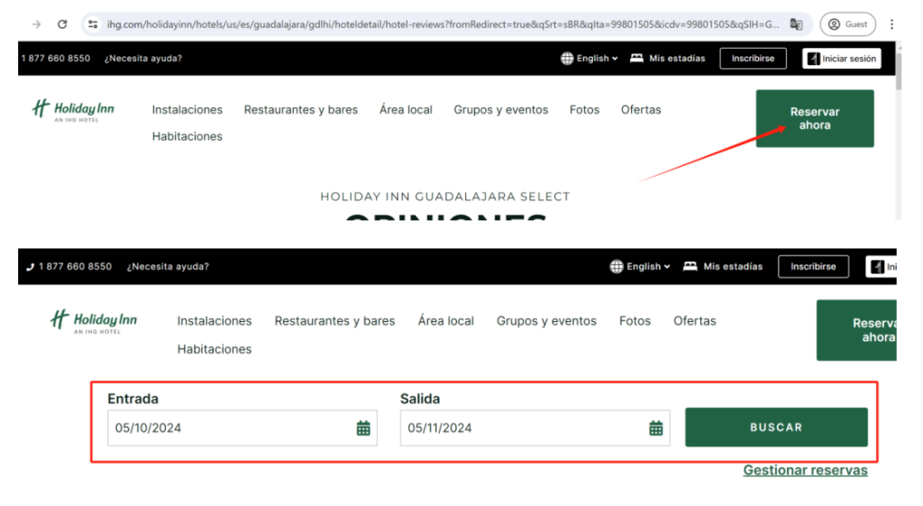Open site information icon in address bar

pyautogui.click(x=93, y=24)
